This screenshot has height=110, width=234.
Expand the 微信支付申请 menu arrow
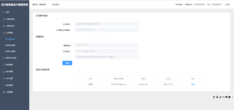click(x=26, y=58)
